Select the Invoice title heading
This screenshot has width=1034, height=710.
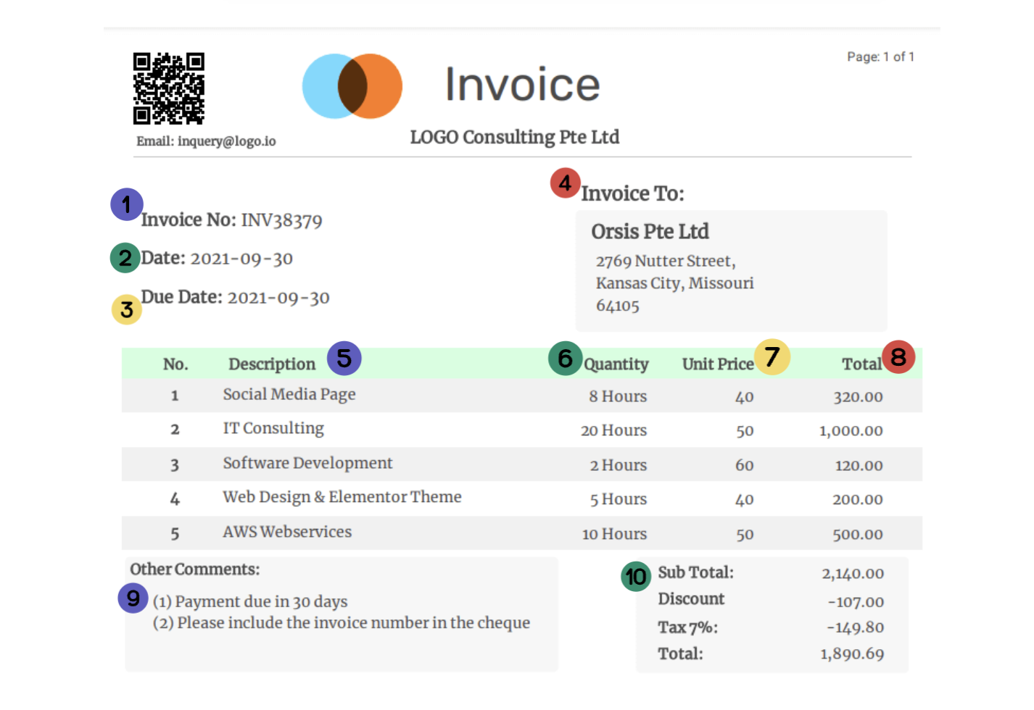pos(522,84)
